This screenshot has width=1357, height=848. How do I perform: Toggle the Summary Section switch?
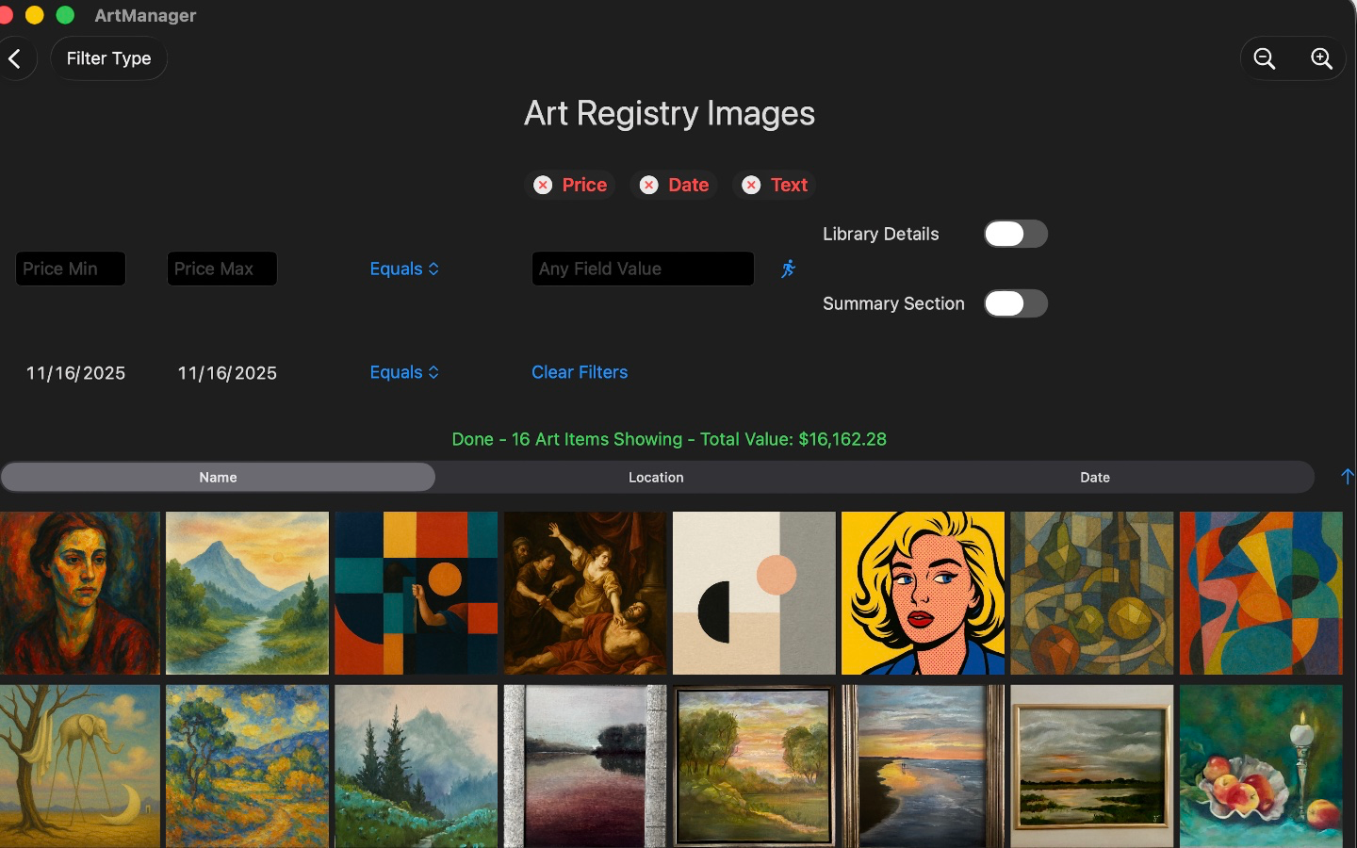coord(1016,303)
